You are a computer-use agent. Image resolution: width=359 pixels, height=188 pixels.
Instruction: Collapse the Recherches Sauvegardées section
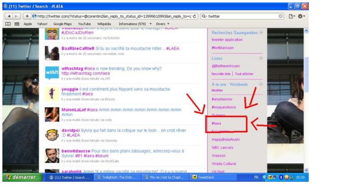coord(261,33)
